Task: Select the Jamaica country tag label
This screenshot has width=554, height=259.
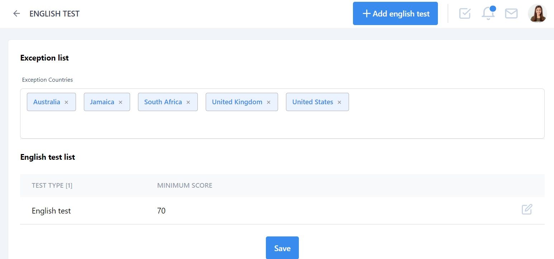Action: [x=102, y=102]
